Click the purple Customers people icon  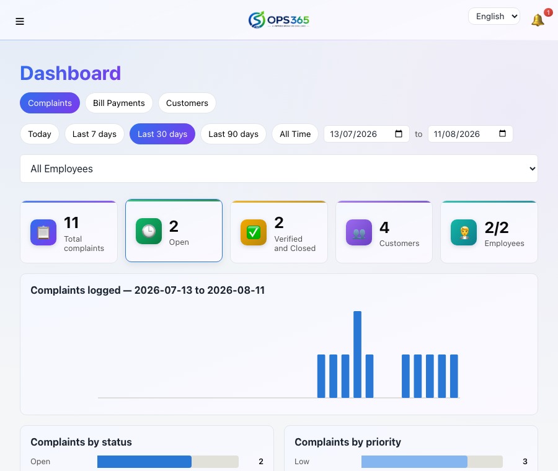pos(359,232)
